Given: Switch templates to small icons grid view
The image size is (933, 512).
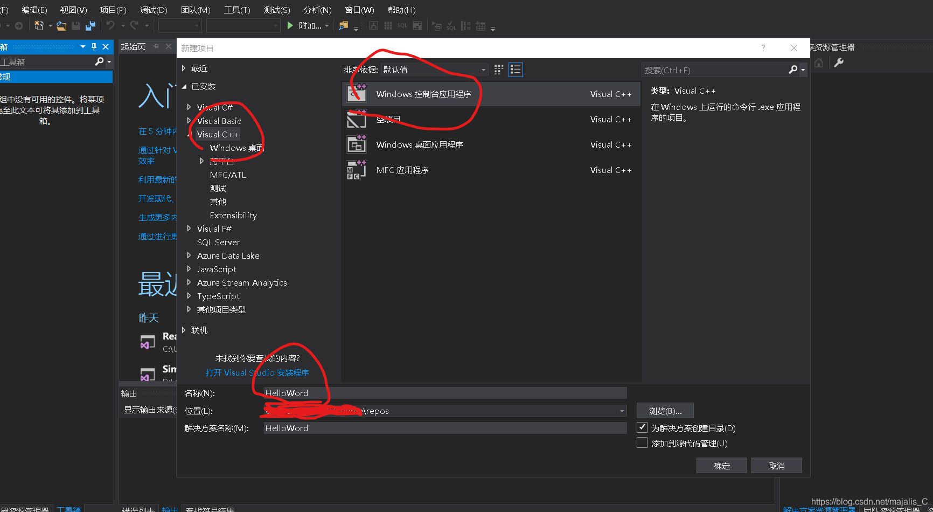Looking at the screenshot, I should [x=499, y=70].
